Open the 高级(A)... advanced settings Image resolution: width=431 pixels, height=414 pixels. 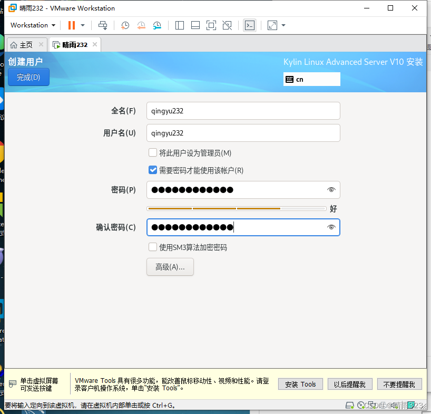click(170, 267)
